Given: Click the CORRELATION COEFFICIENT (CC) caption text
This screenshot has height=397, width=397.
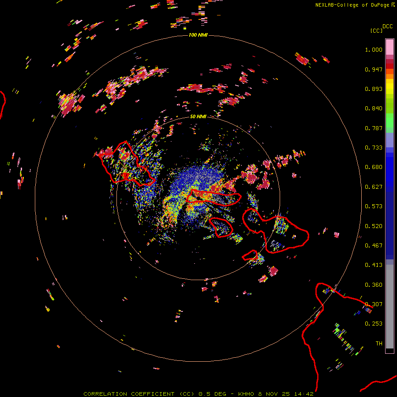Looking at the screenshot, I should [139, 394].
